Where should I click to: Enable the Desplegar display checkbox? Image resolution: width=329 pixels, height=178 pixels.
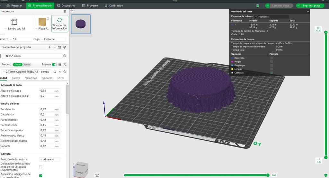(271, 65)
